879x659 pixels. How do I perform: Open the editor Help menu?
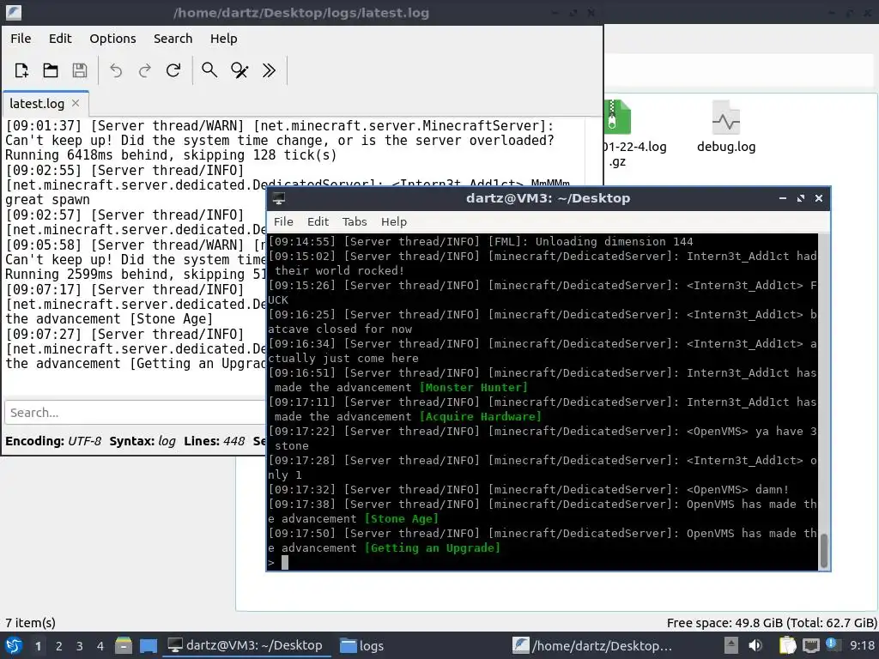coord(224,39)
